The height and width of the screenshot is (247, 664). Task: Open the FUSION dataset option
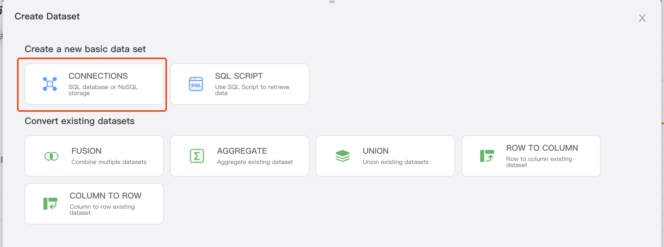[86, 151]
